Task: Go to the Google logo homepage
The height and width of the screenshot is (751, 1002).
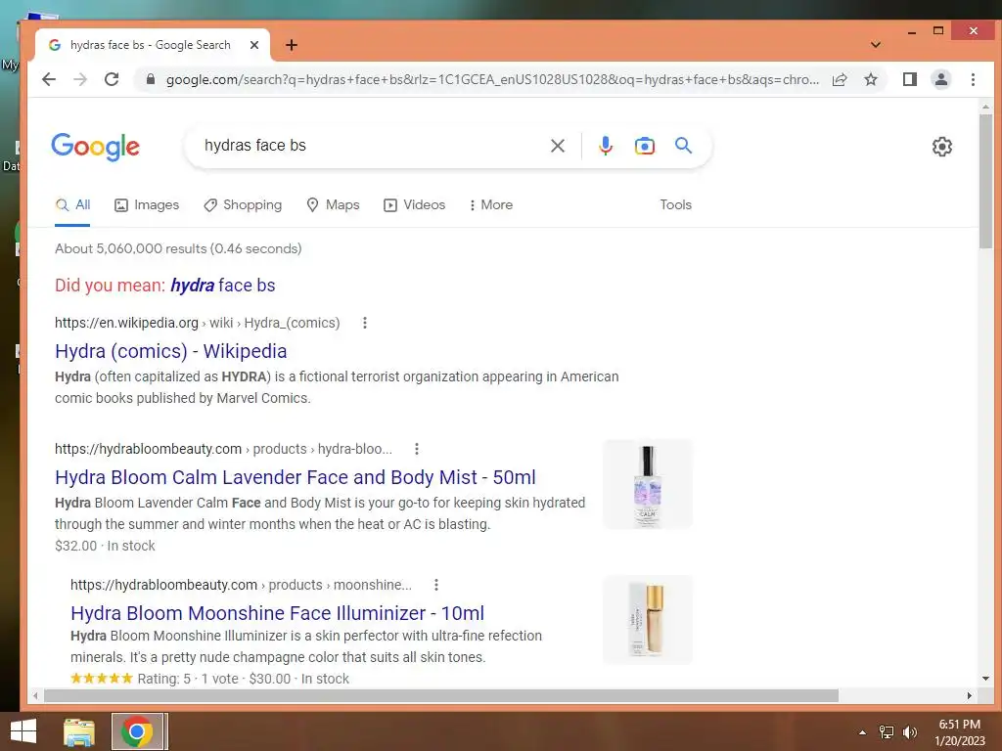Action: [95, 147]
